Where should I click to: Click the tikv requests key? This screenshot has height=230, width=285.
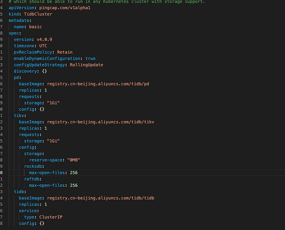coord(29,135)
